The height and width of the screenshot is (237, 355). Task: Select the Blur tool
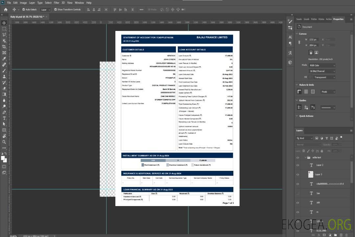tap(4, 100)
